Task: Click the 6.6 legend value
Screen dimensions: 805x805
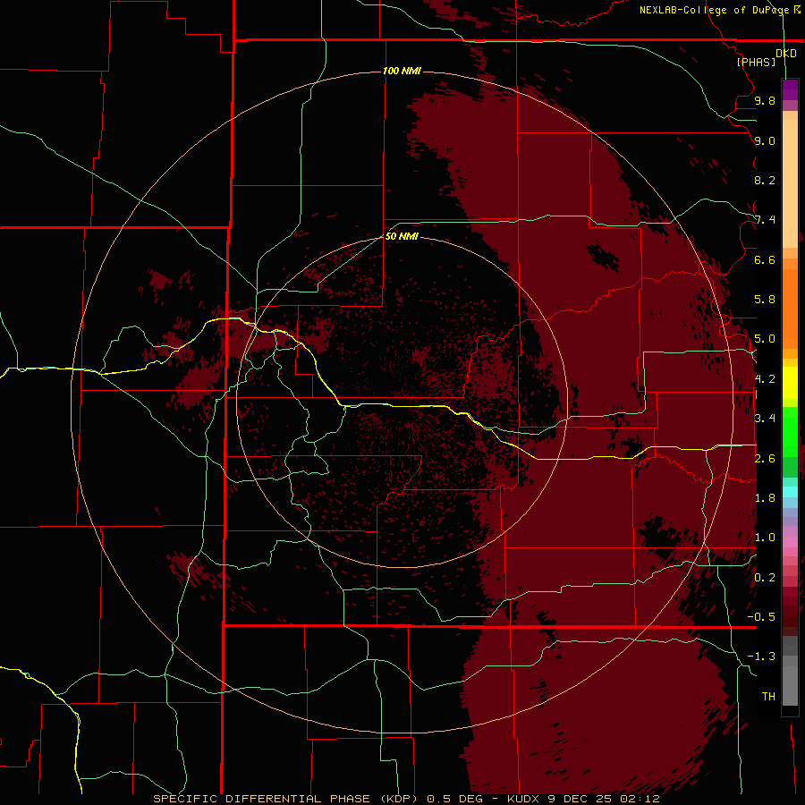Action: 765,259
